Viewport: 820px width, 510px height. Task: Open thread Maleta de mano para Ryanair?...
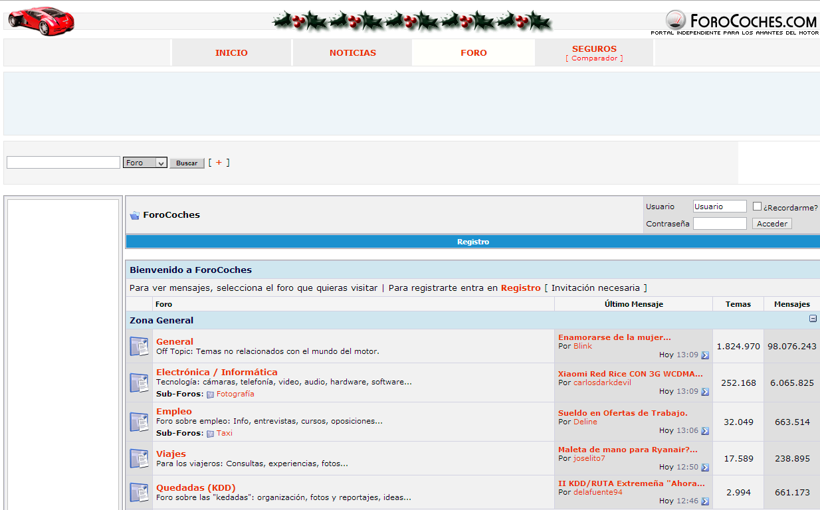(x=628, y=450)
